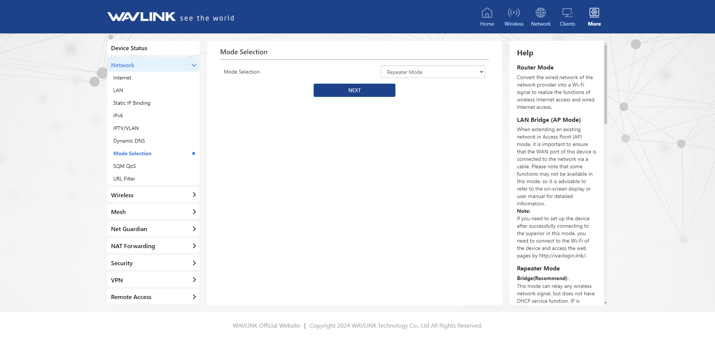Open the SQM QoS settings

[x=124, y=166]
